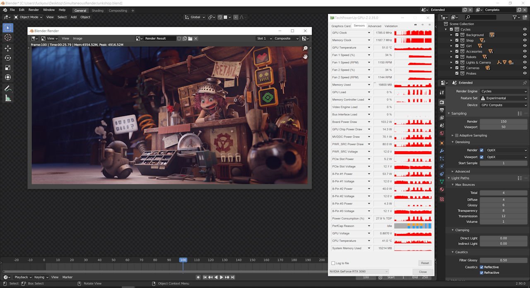Adjust the Render samples field showing 150
530x288 pixels.
click(503, 121)
